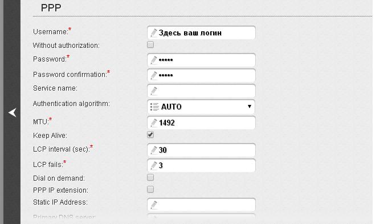This screenshot has width=392, height=224.
Task: Click the pencil icon in MTU field
Action: [153, 123]
